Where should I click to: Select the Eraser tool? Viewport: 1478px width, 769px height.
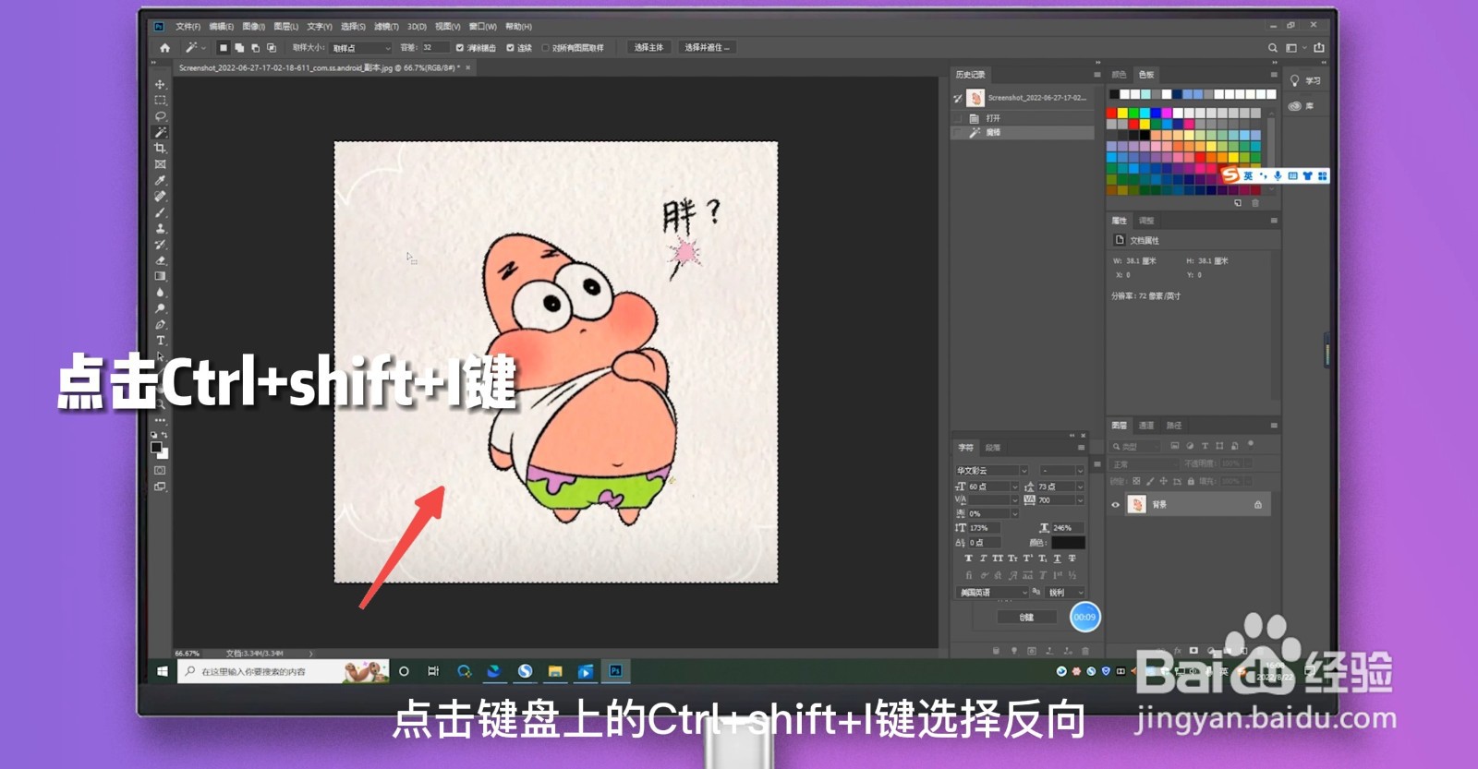tap(160, 260)
